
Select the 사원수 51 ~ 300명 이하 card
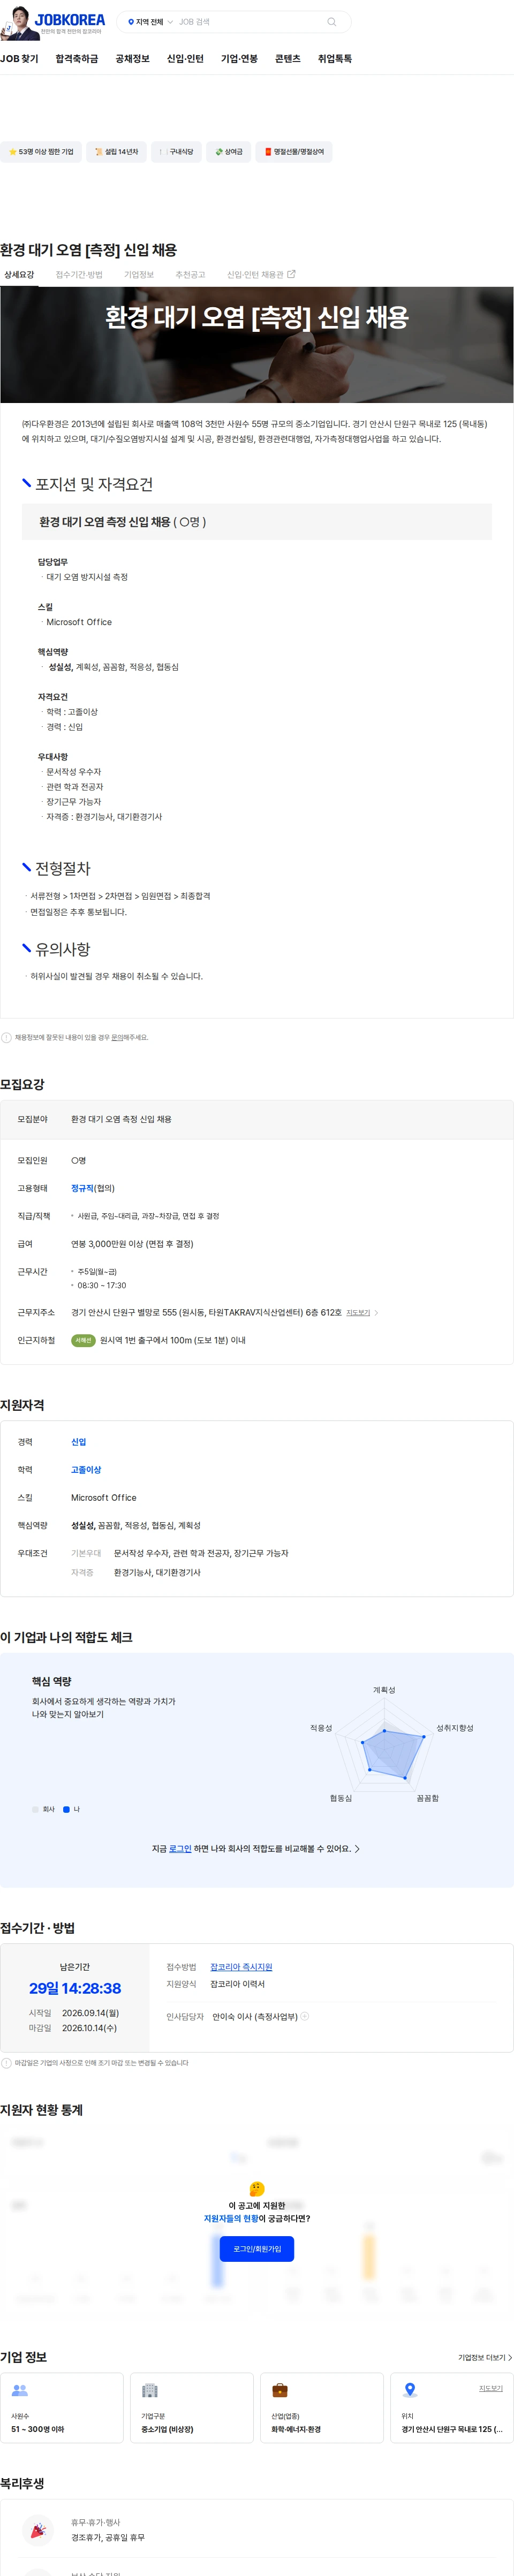click(62, 2407)
